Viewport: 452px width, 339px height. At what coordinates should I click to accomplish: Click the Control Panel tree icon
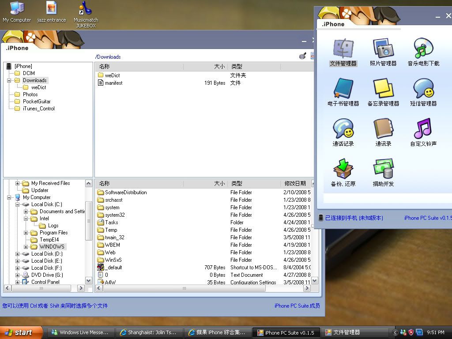(x=26, y=282)
